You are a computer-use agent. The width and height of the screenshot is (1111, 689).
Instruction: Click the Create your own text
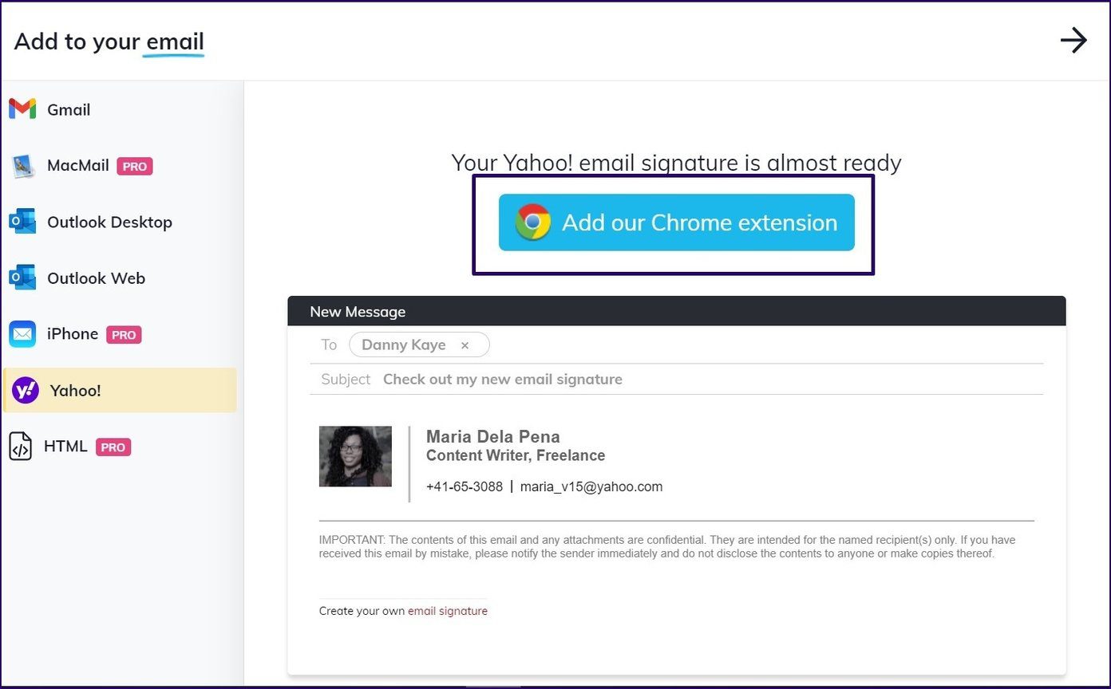(362, 612)
